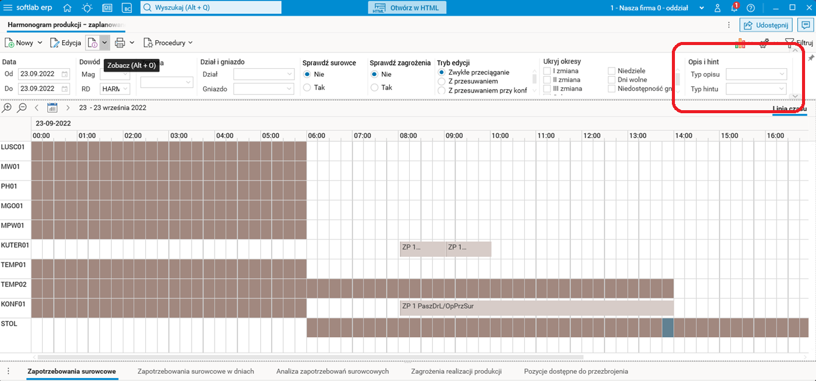Image resolution: width=816 pixels, height=381 pixels.
Task: Click the Zobacz document view icon
Action: coord(92,43)
